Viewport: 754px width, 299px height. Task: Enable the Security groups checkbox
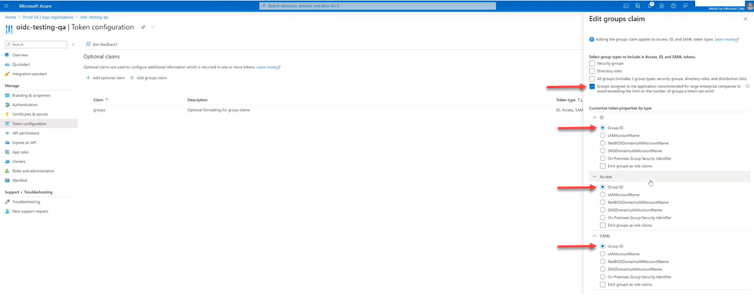(592, 63)
